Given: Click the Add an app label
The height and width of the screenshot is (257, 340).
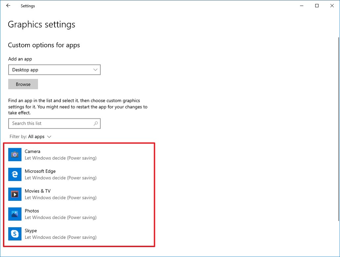Looking at the screenshot, I should (20, 59).
